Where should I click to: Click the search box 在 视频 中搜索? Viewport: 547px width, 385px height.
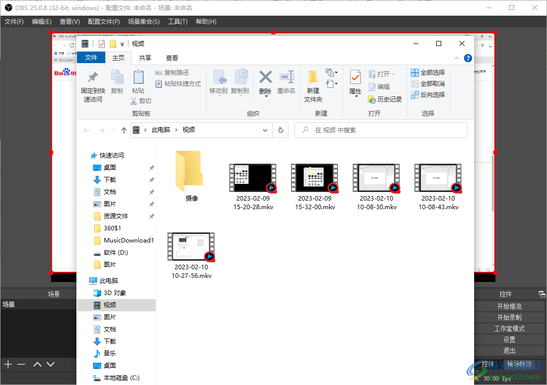point(381,130)
